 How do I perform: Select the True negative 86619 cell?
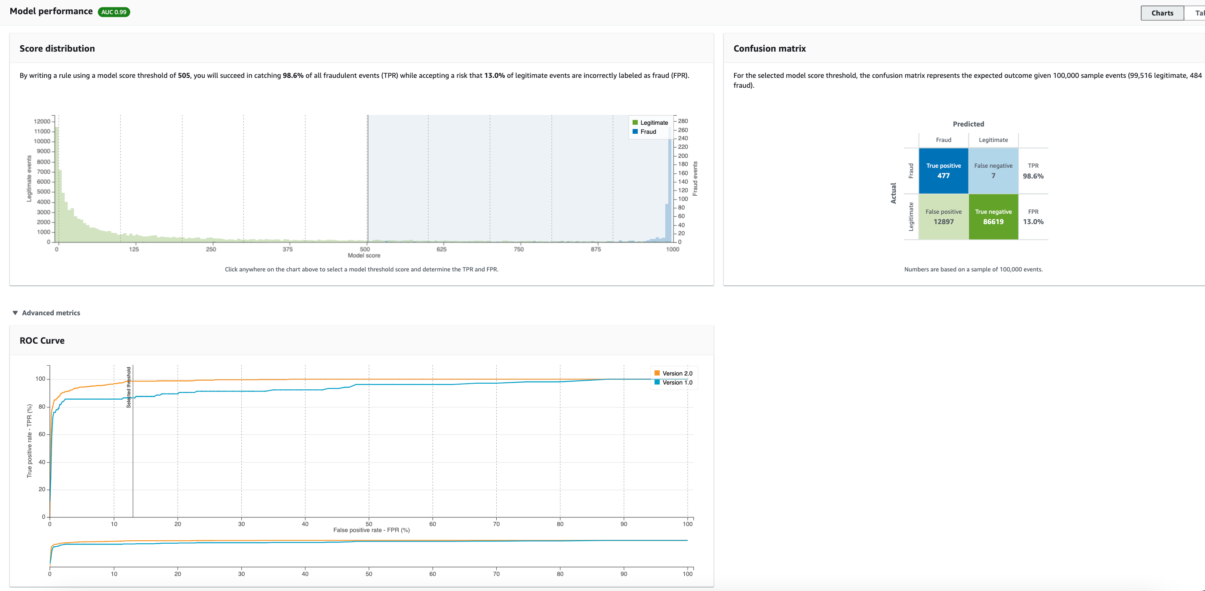[993, 217]
